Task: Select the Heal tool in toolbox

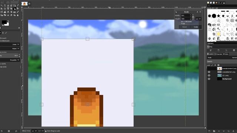Action: click(11, 15)
